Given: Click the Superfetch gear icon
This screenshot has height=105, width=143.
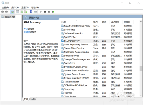Looking at the screenshot, I should [x=62, y=63].
